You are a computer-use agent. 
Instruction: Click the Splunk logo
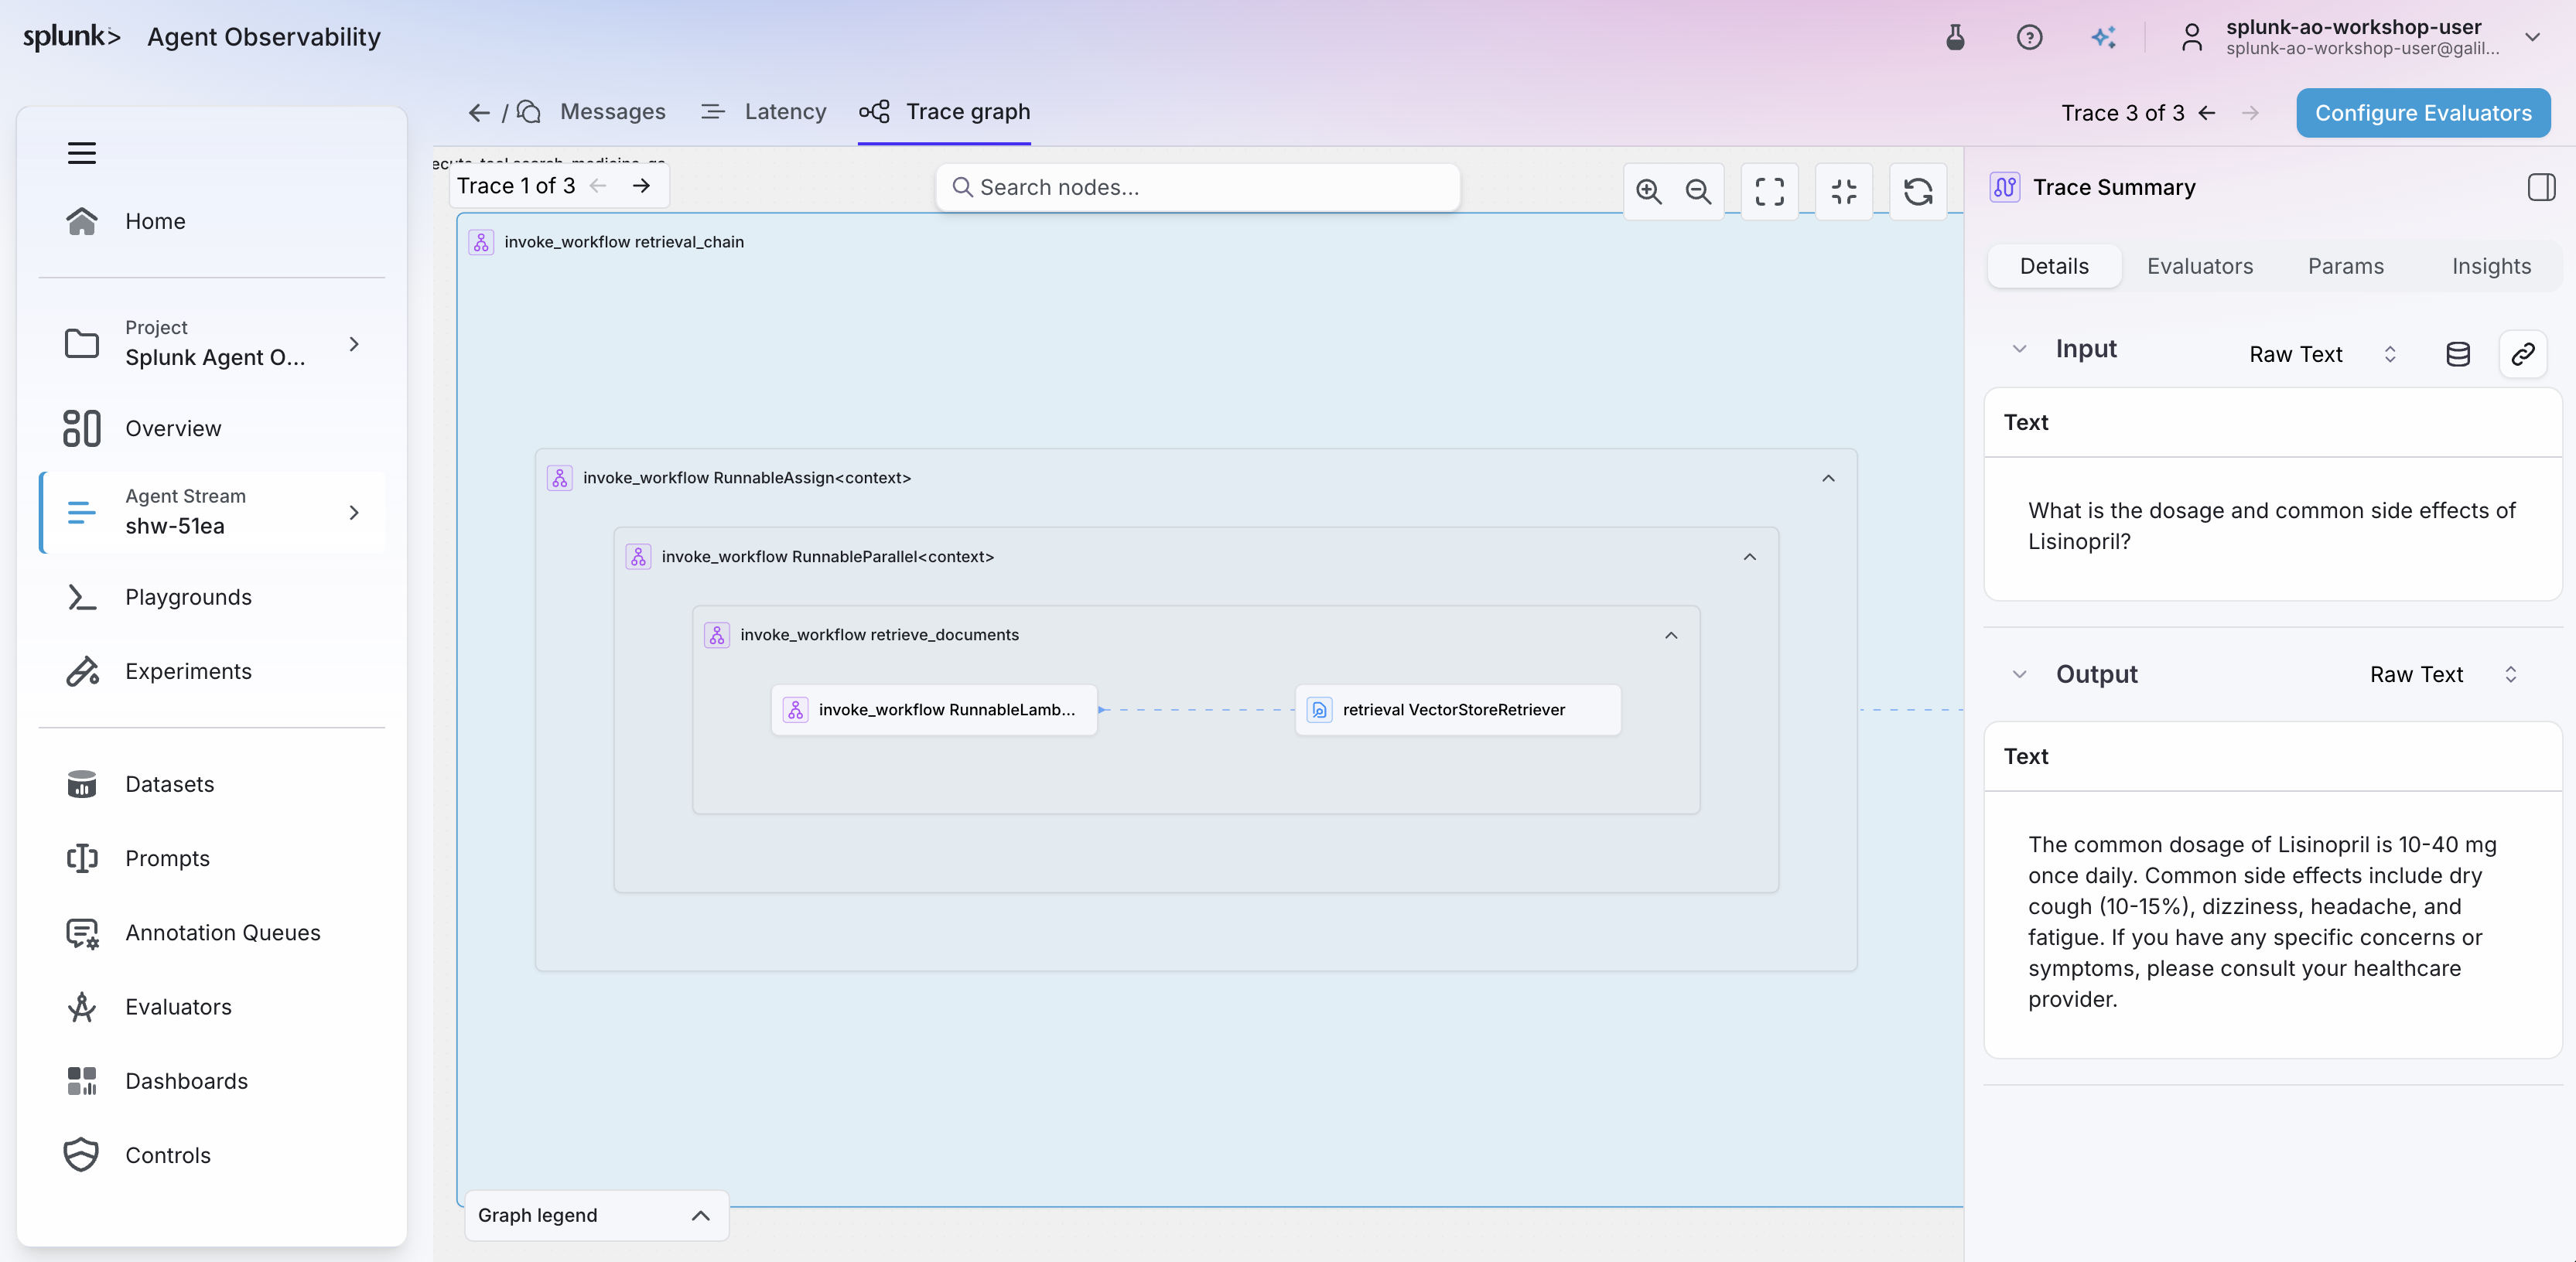pos(71,37)
